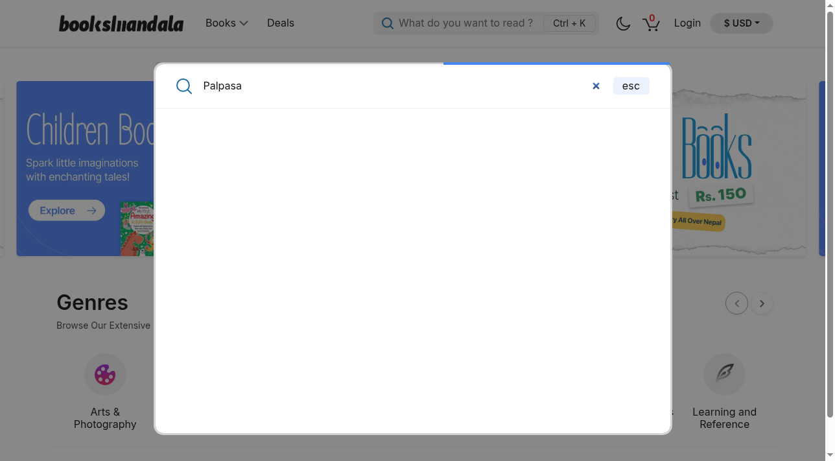The width and height of the screenshot is (835, 461).
Task: Click the Learning and Reference label
Action: (x=724, y=418)
